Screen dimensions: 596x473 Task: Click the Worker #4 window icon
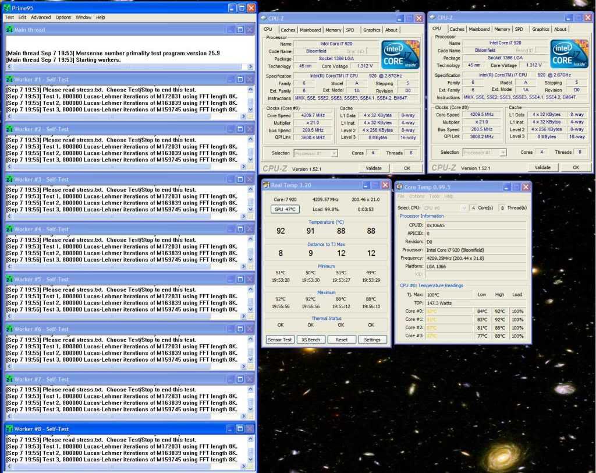tap(9, 229)
